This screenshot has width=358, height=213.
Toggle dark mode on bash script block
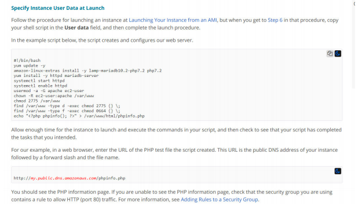[x=338, y=54]
